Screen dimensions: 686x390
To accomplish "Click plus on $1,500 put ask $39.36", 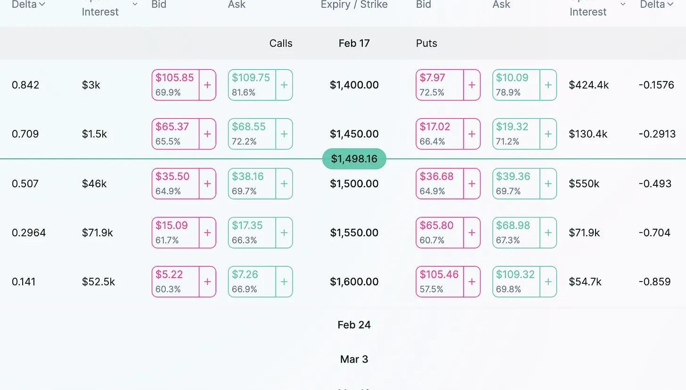I will pyautogui.click(x=548, y=183).
